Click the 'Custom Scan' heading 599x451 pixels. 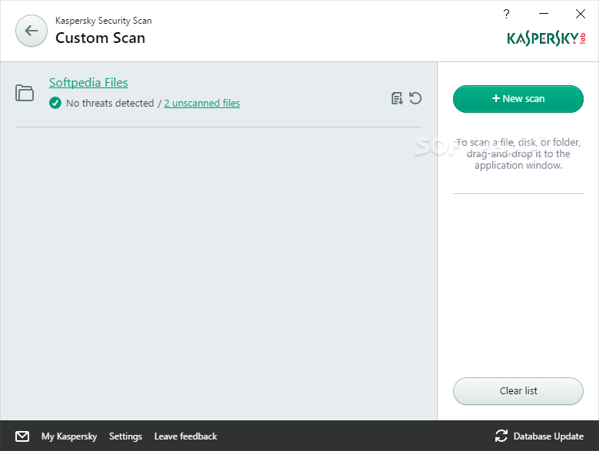[100, 38]
